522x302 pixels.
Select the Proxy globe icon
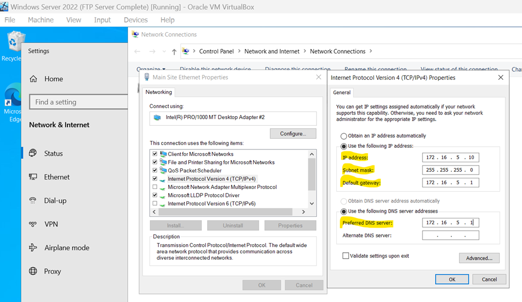click(33, 271)
